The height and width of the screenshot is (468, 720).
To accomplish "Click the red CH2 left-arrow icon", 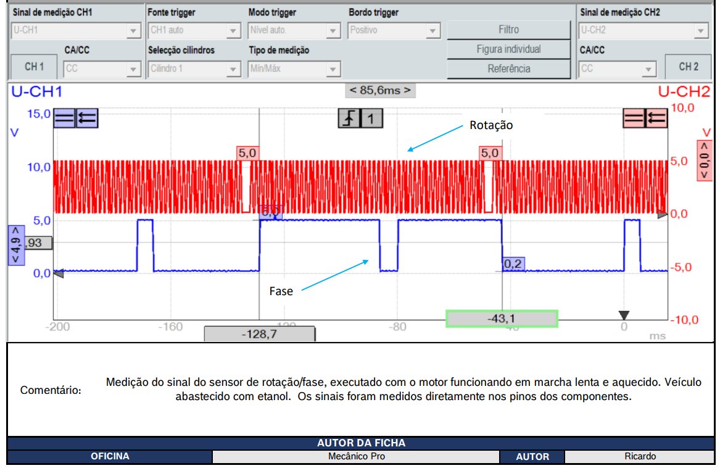I will (x=656, y=118).
